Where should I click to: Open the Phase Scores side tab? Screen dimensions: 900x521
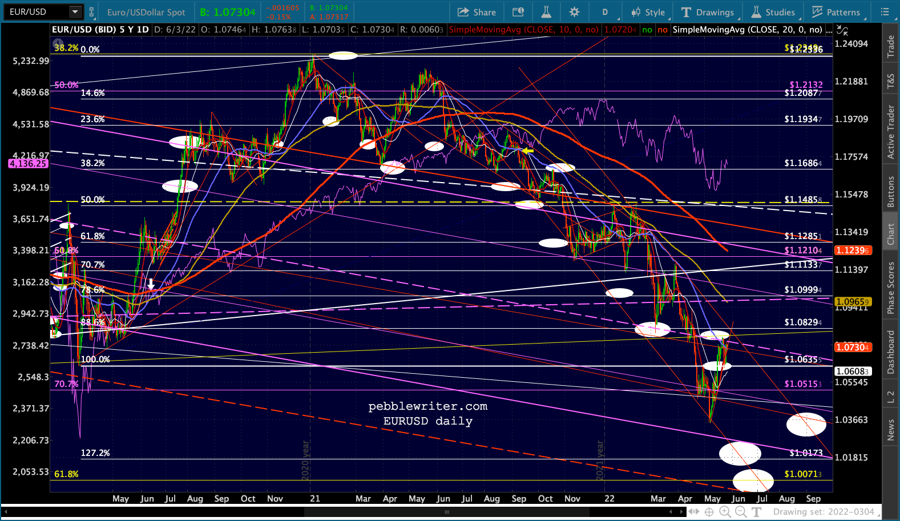[890, 288]
